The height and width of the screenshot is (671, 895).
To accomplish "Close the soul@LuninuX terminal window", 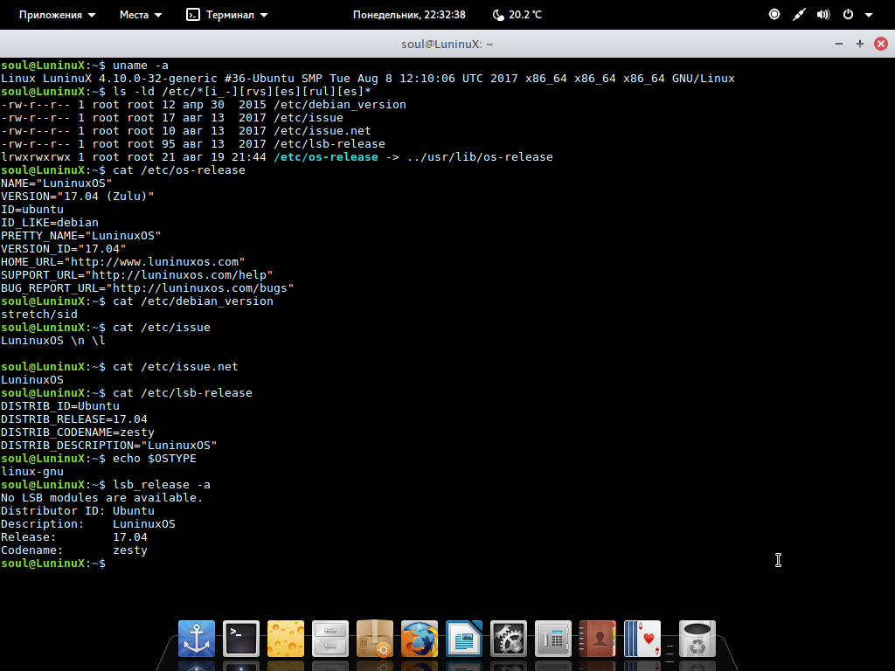I will click(x=881, y=44).
